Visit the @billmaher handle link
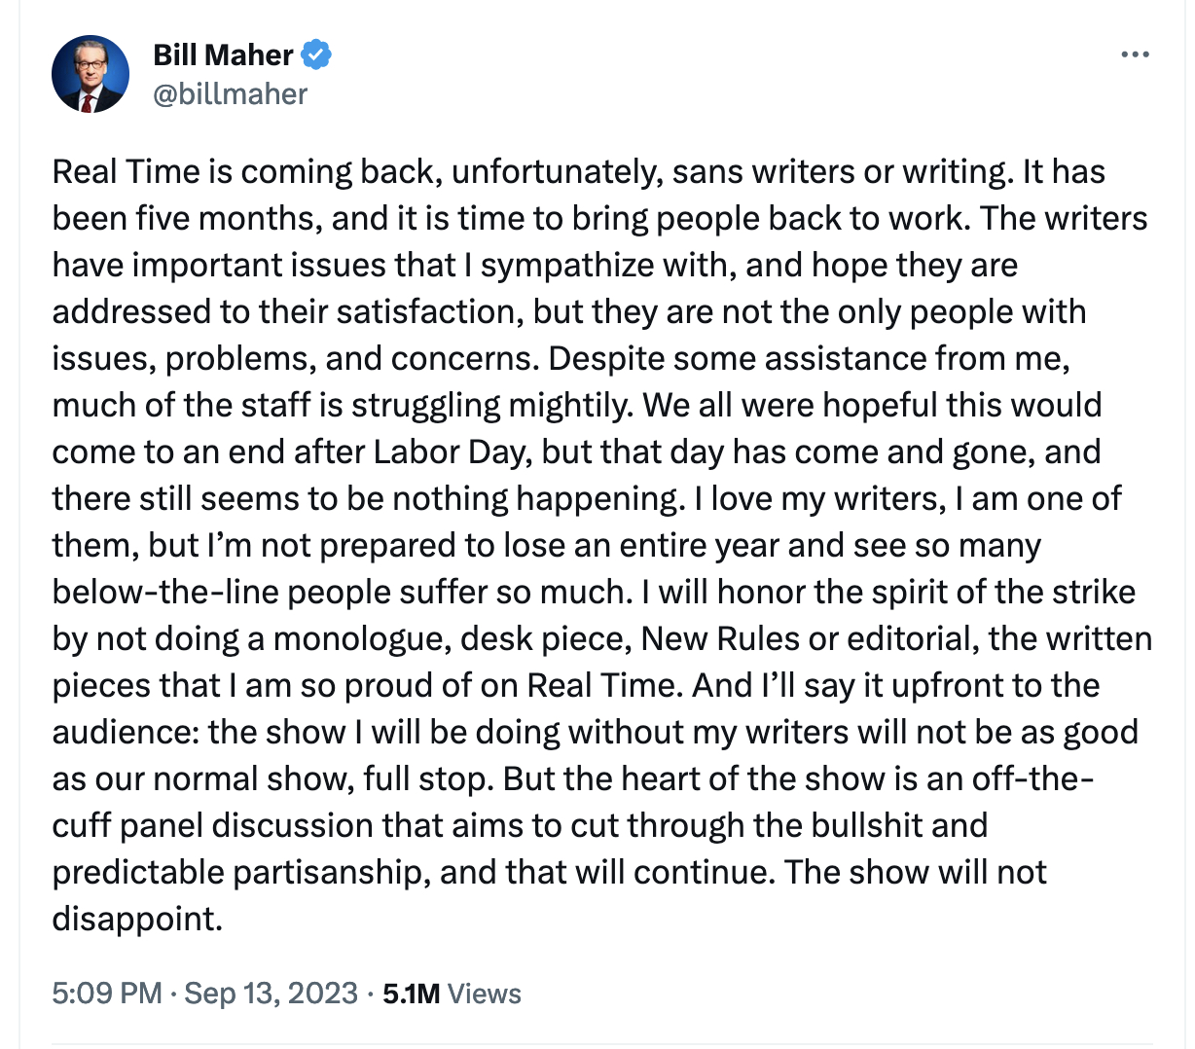This screenshot has width=1195, height=1049. click(231, 94)
